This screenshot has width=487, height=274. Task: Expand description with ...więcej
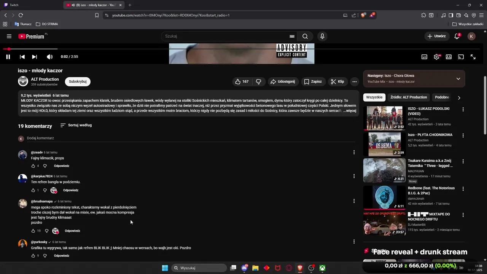349,111
